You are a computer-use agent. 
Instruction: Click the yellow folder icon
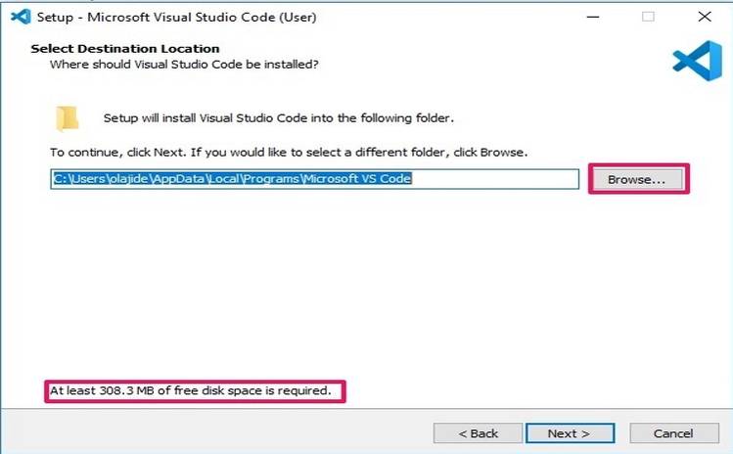67,118
